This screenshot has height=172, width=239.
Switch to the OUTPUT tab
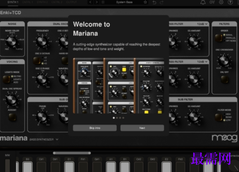pos(72,2)
